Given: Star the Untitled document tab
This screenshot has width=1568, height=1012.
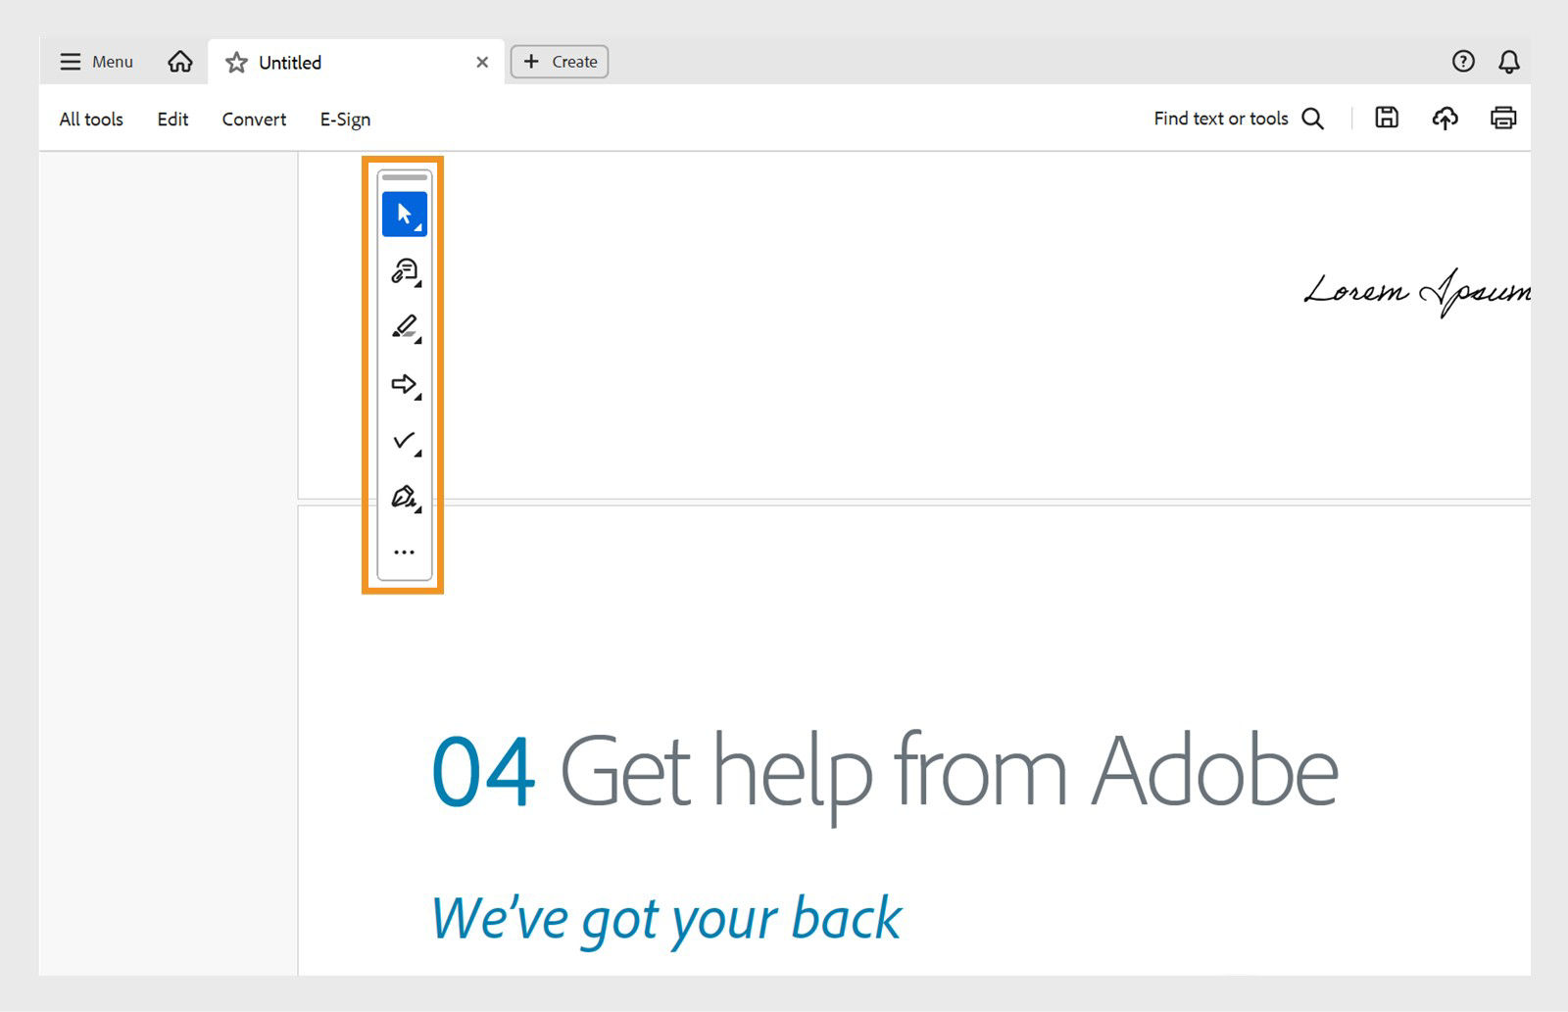Looking at the screenshot, I should point(236,62).
